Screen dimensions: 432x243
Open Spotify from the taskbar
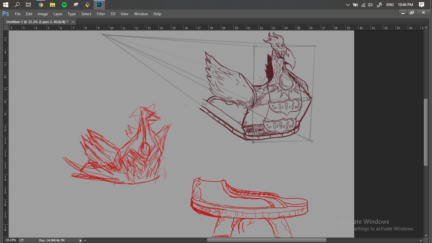click(64, 5)
